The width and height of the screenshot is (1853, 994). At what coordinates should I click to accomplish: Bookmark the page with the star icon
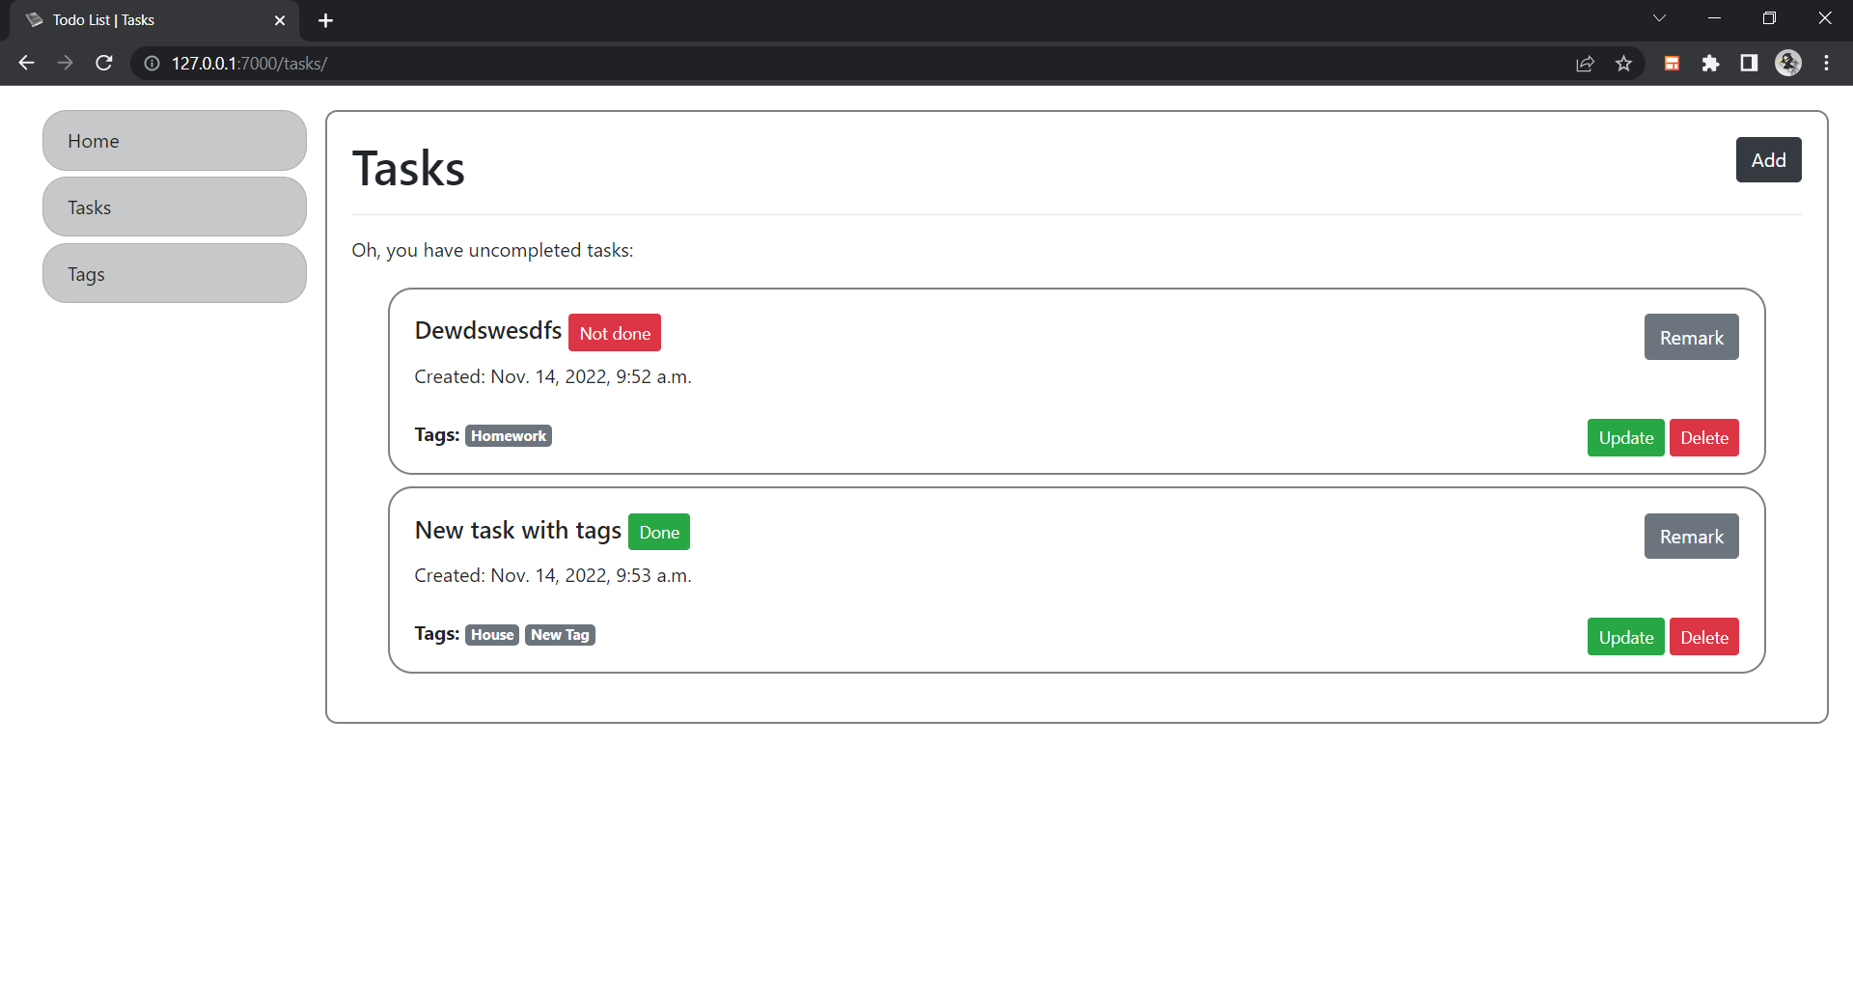tap(1624, 63)
